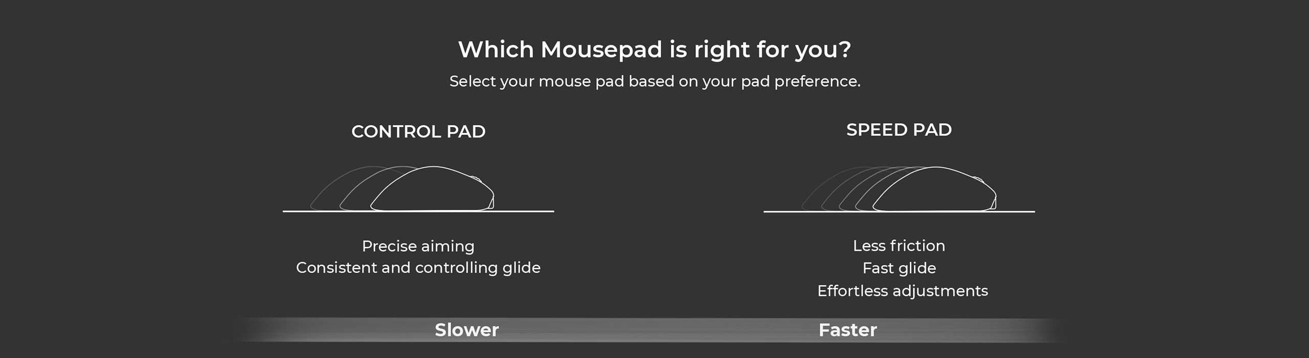Select the SPEED PAD heading
1309x358 pixels.
point(899,130)
